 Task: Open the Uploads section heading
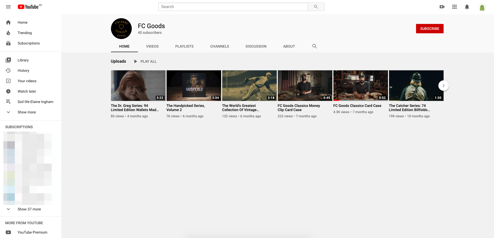click(x=118, y=61)
